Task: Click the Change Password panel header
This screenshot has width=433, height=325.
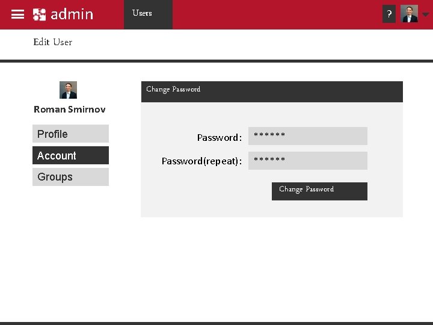Action: click(272, 91)
